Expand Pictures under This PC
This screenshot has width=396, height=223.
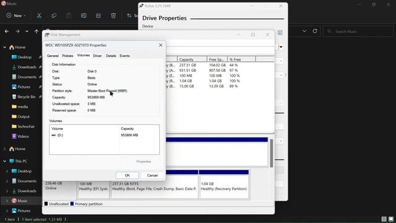click(7, 211)
